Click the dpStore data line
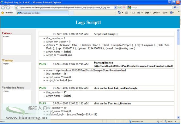Image resolution: width=181 pixels, height=124 pixels. (x=108, y=47)
